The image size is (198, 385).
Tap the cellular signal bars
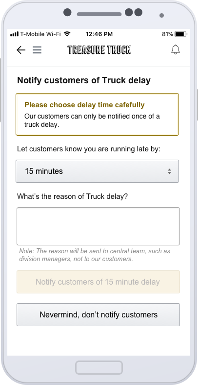(15, 34)
